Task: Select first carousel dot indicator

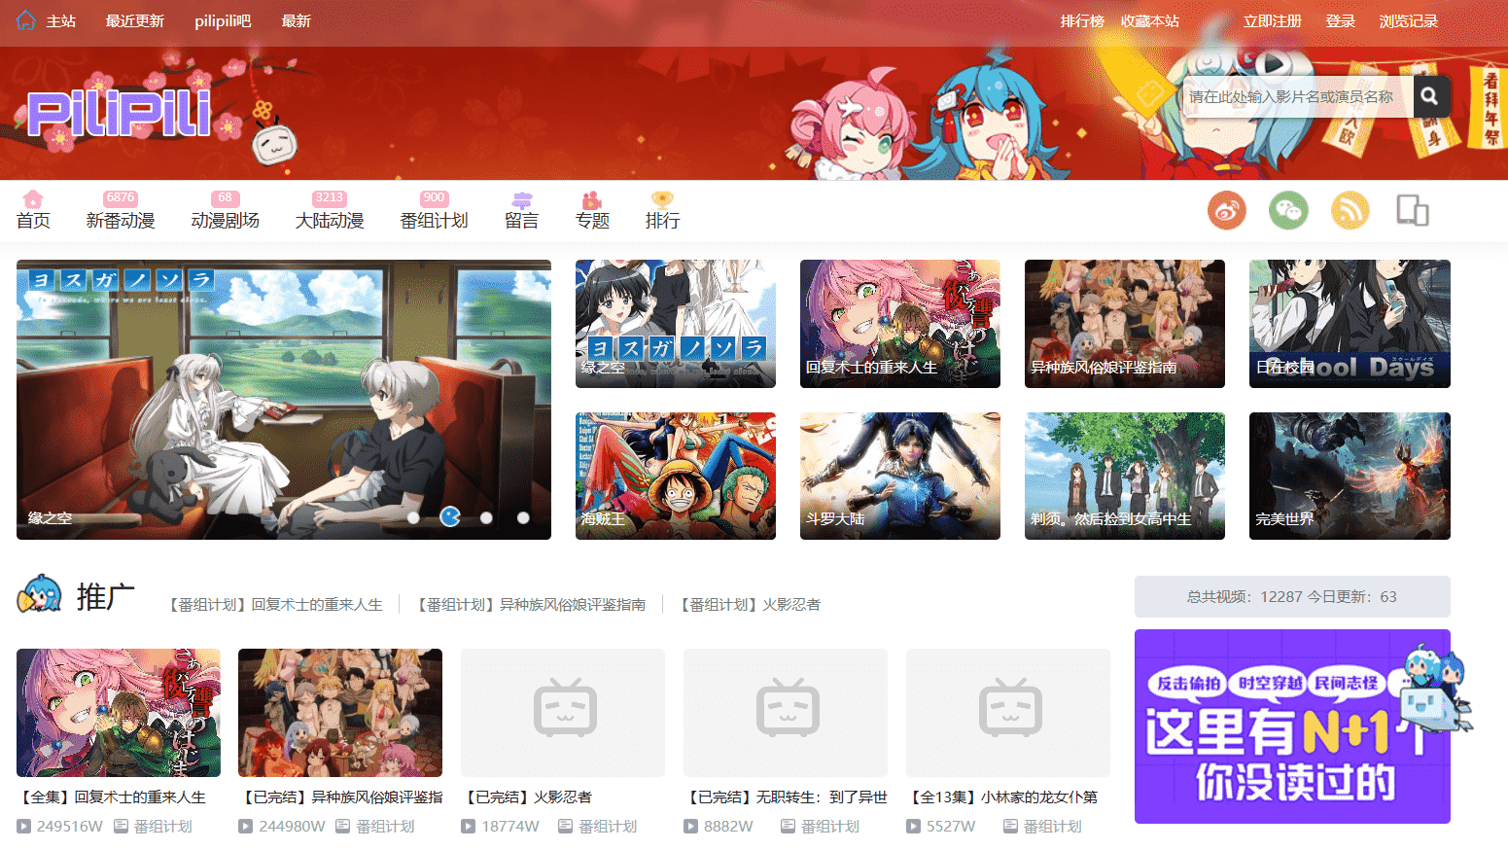Action: pyautogui.click(x=413, y=517)
